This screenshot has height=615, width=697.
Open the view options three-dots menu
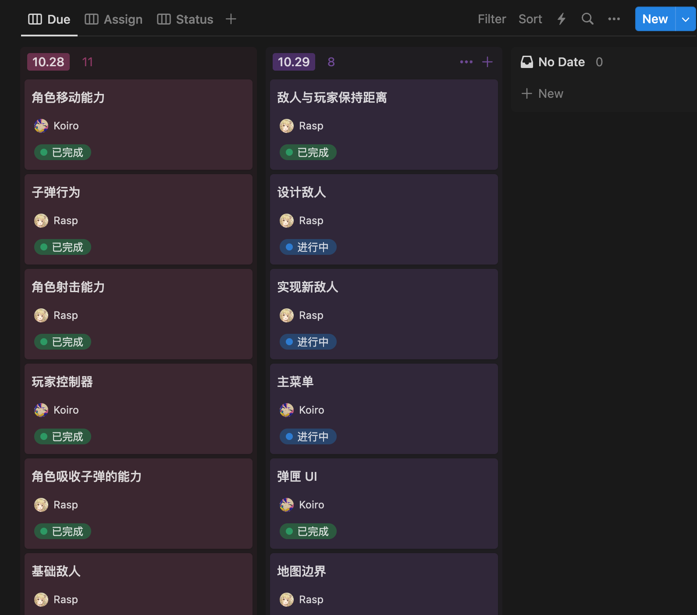click(614, 19)
